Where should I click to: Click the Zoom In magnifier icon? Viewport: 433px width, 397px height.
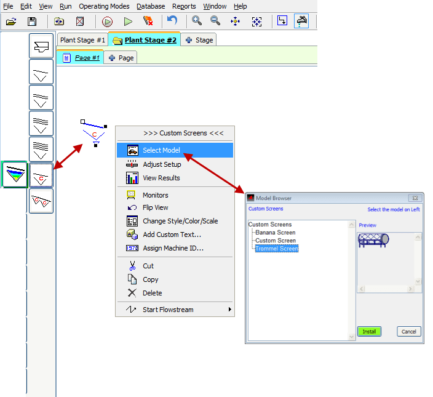click(196, 21)
